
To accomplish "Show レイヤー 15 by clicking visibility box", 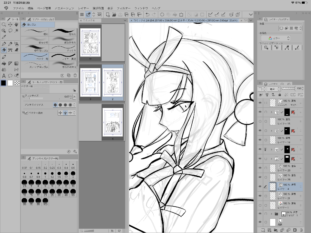I will (x=260, y=121).
